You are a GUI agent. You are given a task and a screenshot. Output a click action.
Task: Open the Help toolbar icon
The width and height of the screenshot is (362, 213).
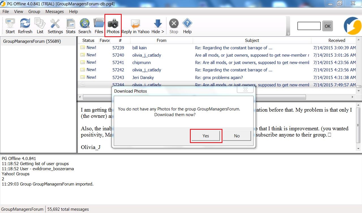(x=187, y=26)
